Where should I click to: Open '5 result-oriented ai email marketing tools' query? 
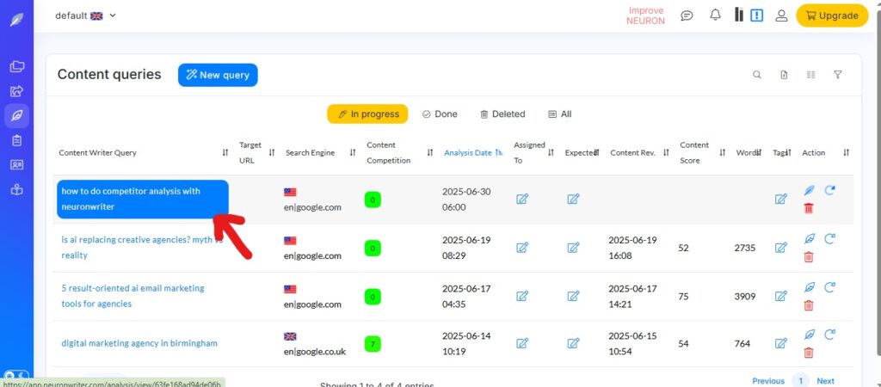tap(132, 296)
